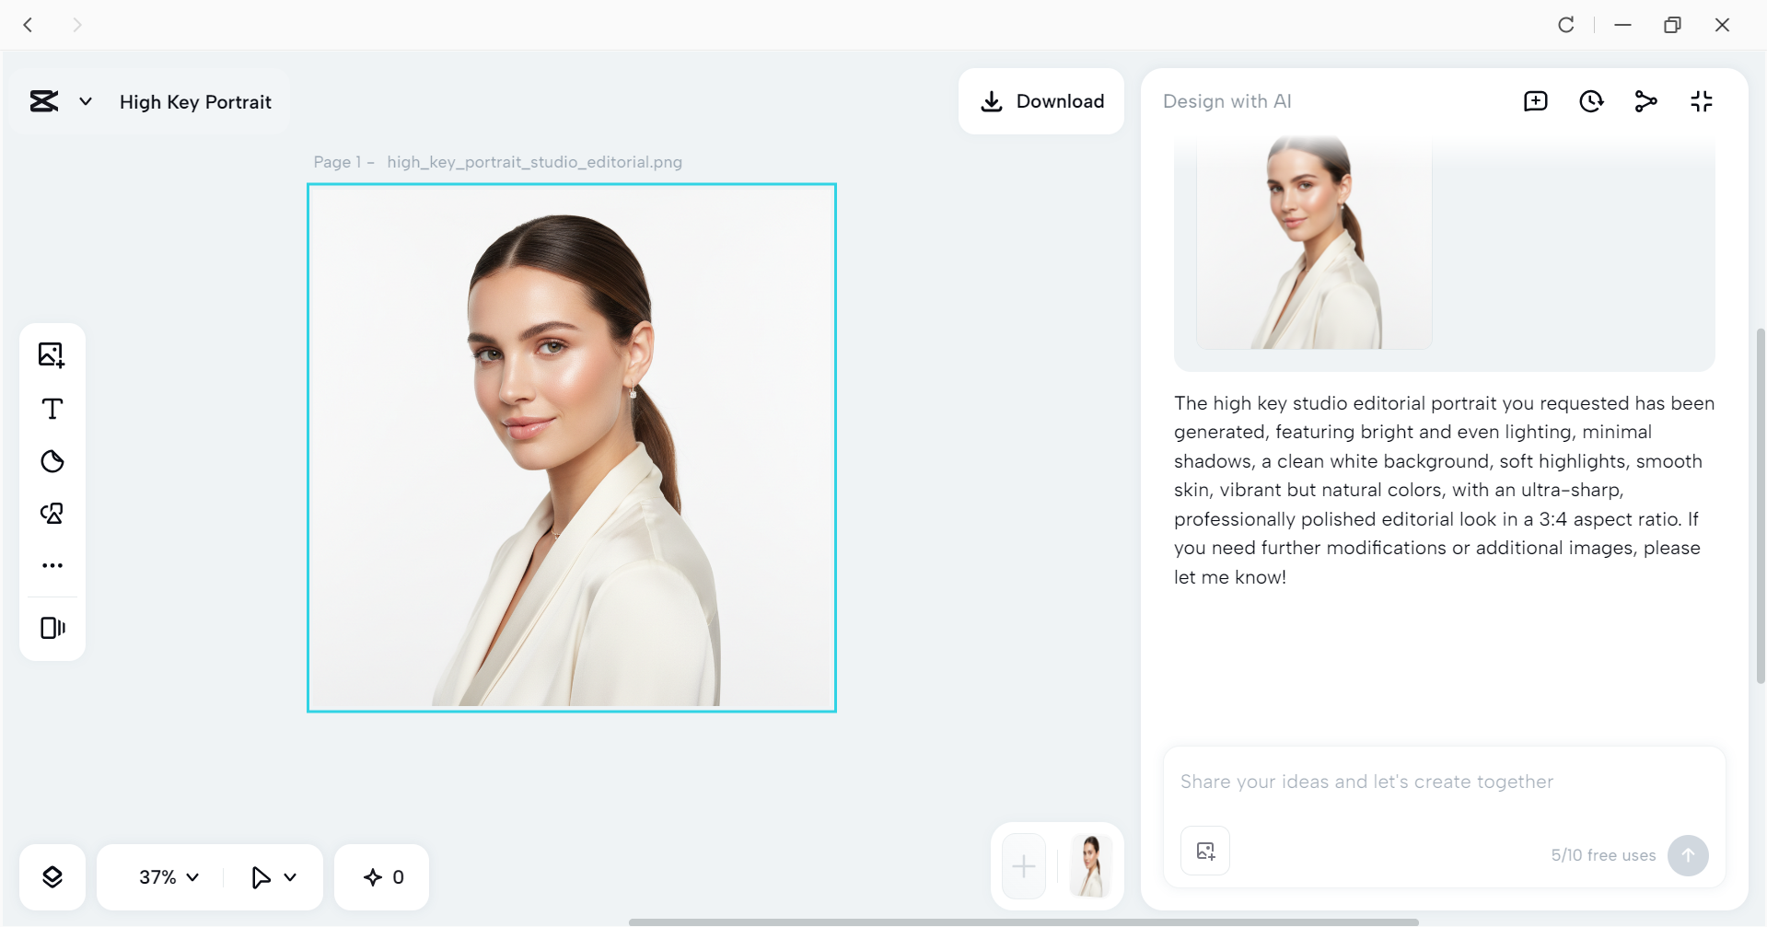Viewport: 1767px width, 927px height.
Task: Click the CapCut logo icon
Action: [44, 101]
